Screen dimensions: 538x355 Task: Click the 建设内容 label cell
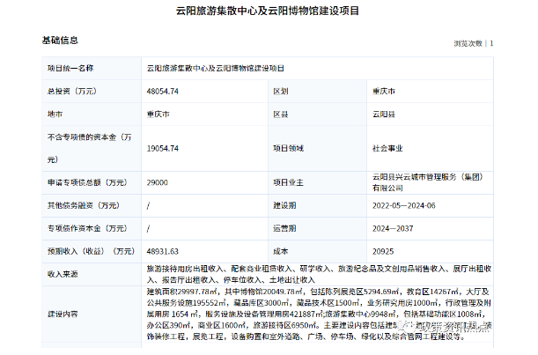click(63, 313)
